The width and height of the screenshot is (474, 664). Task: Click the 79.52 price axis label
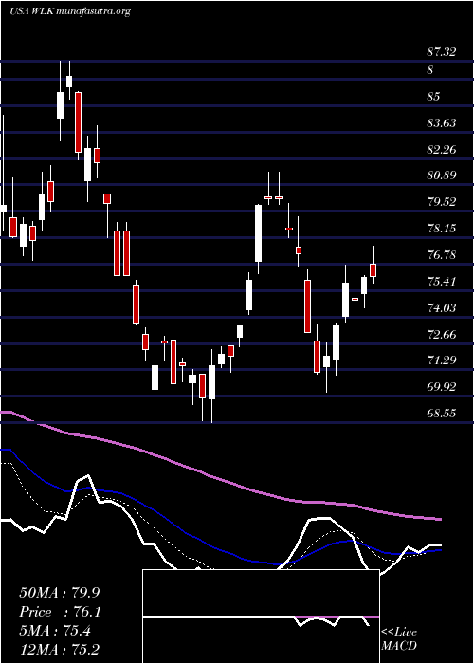pos(442,201)
